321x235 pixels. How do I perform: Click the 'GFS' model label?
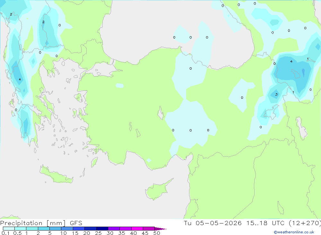(x=76, y=223)
